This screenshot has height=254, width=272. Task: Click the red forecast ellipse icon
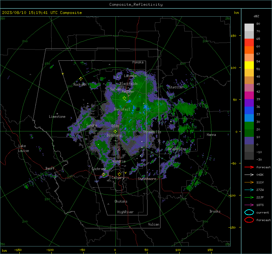[x=249, y=220]
